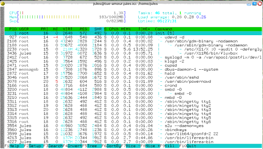Screen dimensions: 263x149
Task: Sort by the CPU% column header
Action: (x=114, y=29)
